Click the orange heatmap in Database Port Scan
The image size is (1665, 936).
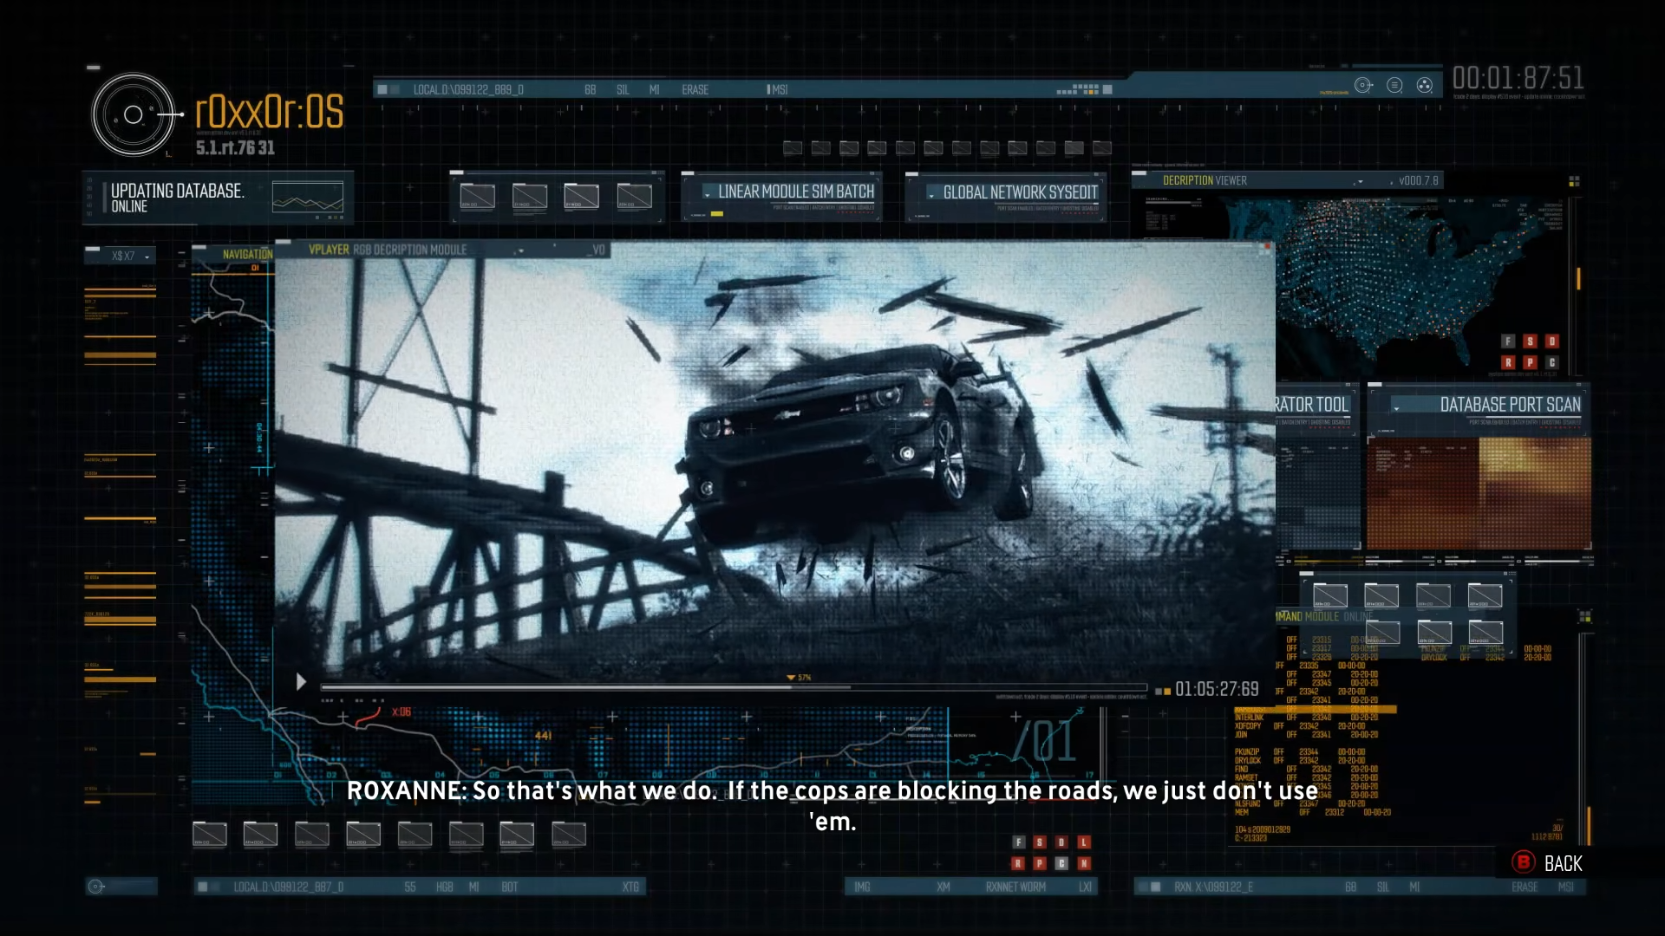(1479, 493)
